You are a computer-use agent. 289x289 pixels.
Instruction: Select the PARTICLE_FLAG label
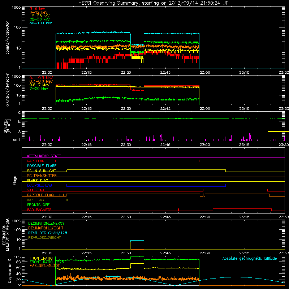click(40, 195)
